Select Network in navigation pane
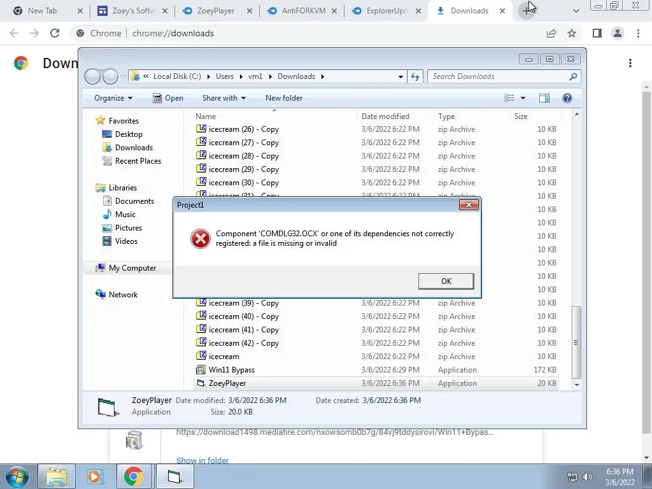 123,294
